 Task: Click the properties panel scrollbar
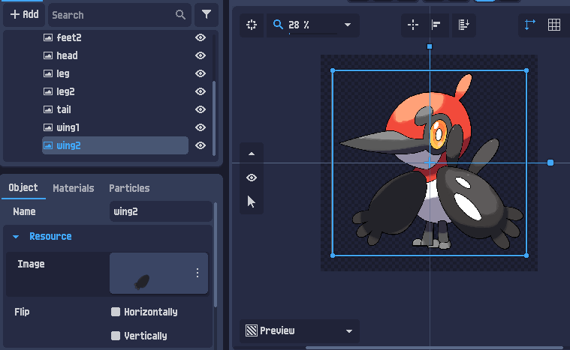point(216,255)
